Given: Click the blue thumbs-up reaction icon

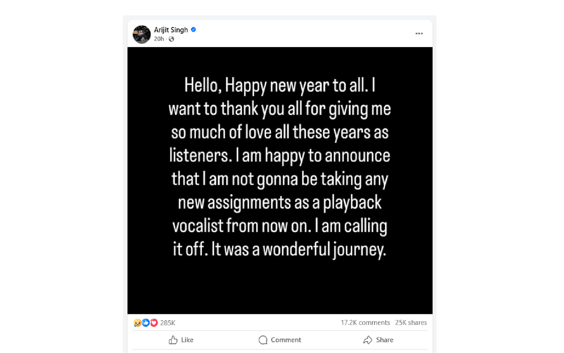Looking at the screenshot, I should [x=146, y=323].
